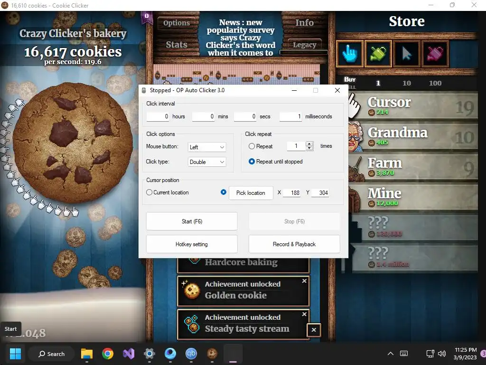Select the locked ??? item costing 1.4 million
Image resolution: width=486 pixels, height=365 pixels.
click(x=413, y=258)
